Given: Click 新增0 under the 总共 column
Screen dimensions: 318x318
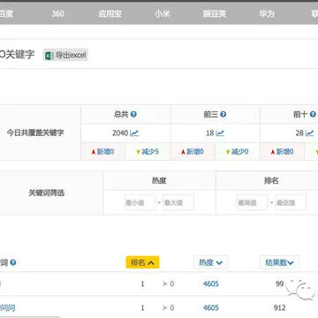Looking at the screenshot, I should [x=102, y=152].
